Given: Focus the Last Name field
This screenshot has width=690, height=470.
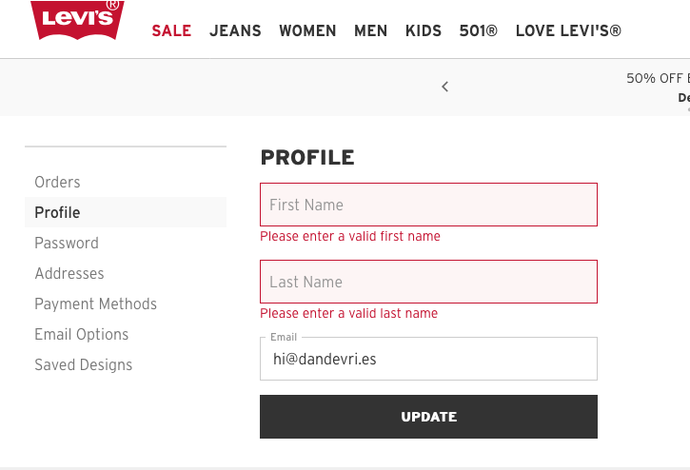Looking at the screenshot, I should [x=428, y=282].
